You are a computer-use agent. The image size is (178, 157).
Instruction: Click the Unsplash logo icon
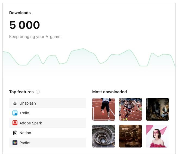coord(15,103)
